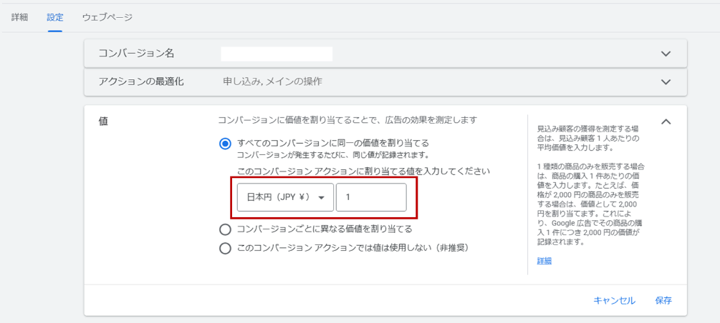Click the 保存 button
Screen dimensions: 720x323
[x=663, y=301]
